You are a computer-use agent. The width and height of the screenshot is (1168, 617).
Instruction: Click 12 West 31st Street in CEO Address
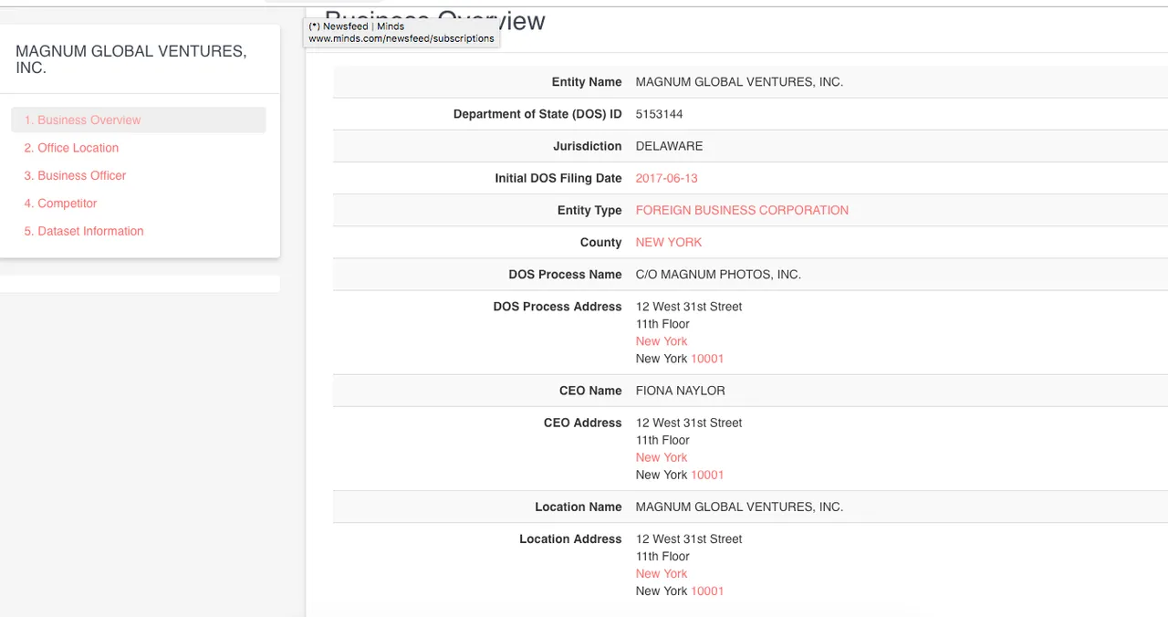point(689,423)
